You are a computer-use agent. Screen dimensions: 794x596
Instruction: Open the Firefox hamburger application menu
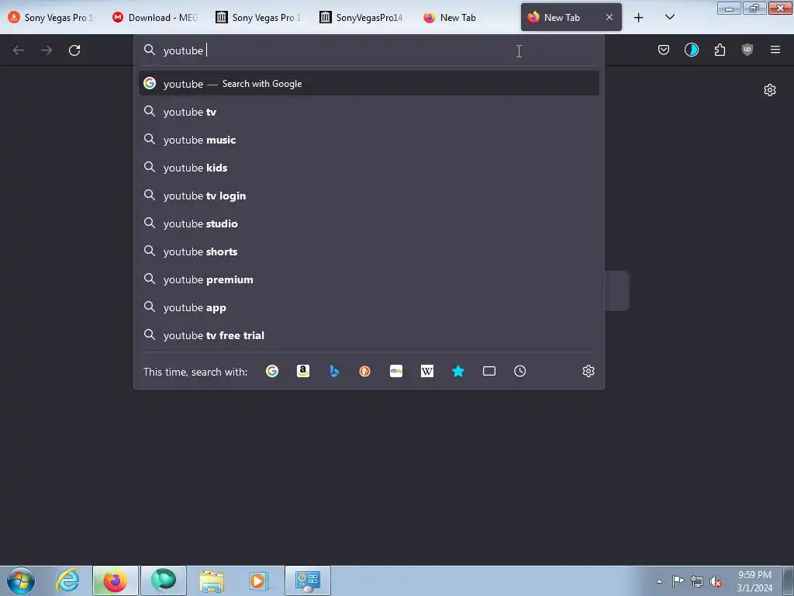(x=775, y=50)
